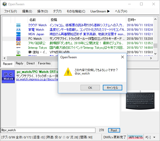Switch to the Favorites tab
The height and width of the screenshot is (141, 160).
44,63
